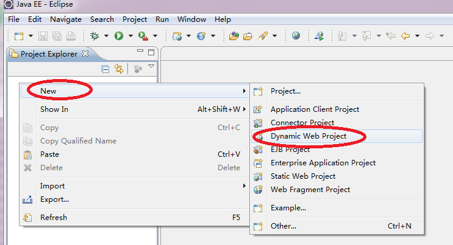Click the Next Annotation toolbar icon
This screenshot has height=245, width=453.
tap(342, 36)
